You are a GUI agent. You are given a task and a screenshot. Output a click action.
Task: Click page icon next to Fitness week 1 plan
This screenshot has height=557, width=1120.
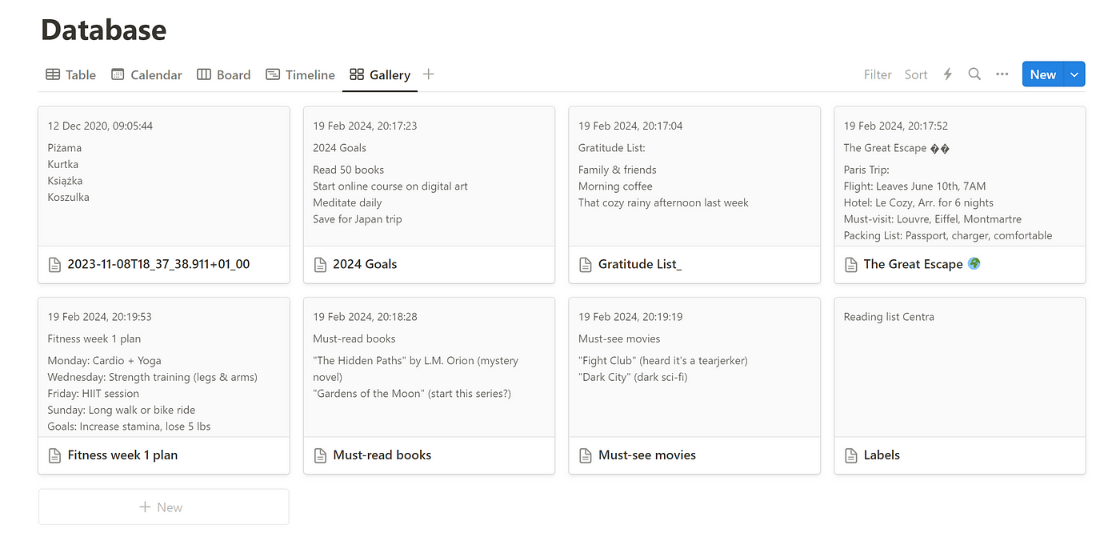pyautogui.click(x=54, y=455)
